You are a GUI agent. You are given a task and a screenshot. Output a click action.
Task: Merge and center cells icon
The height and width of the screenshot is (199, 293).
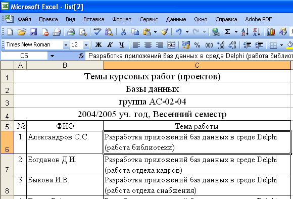(171, 45)
